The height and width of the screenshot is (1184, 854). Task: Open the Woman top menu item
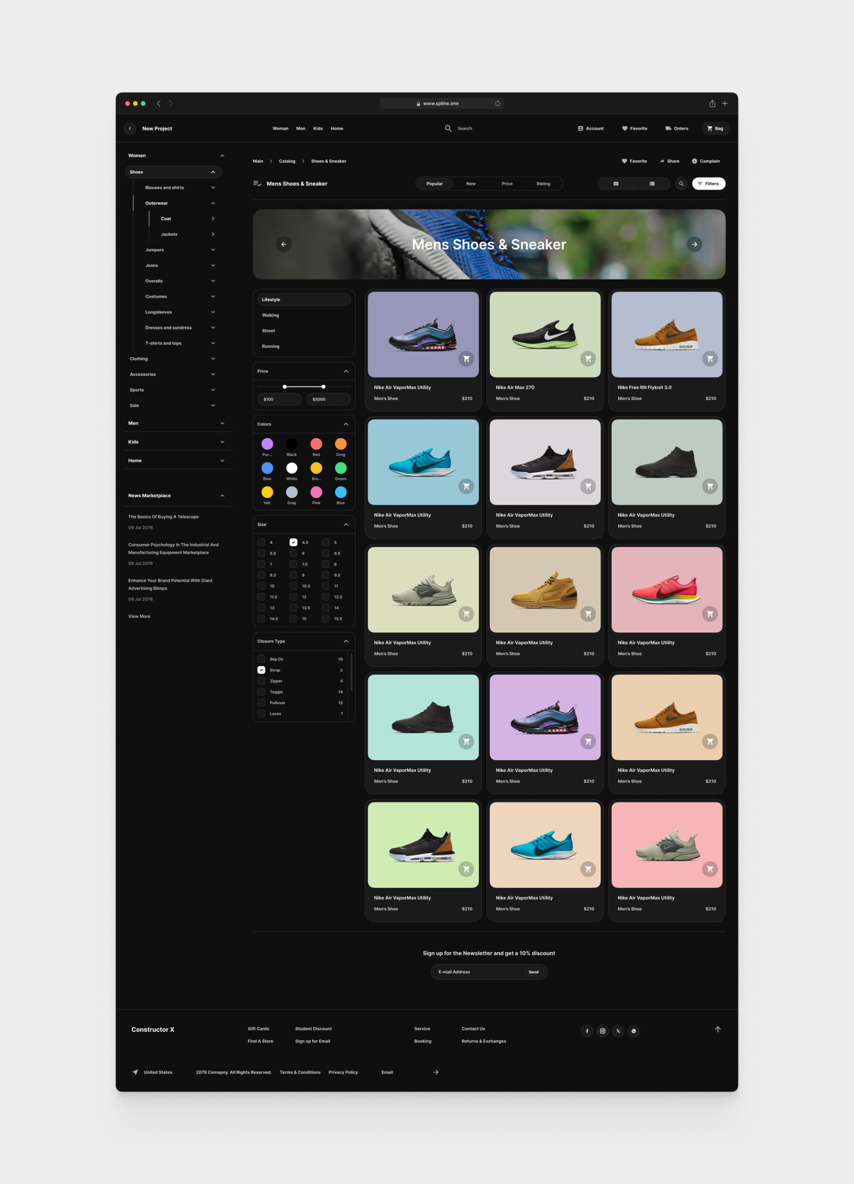point(280,129)
